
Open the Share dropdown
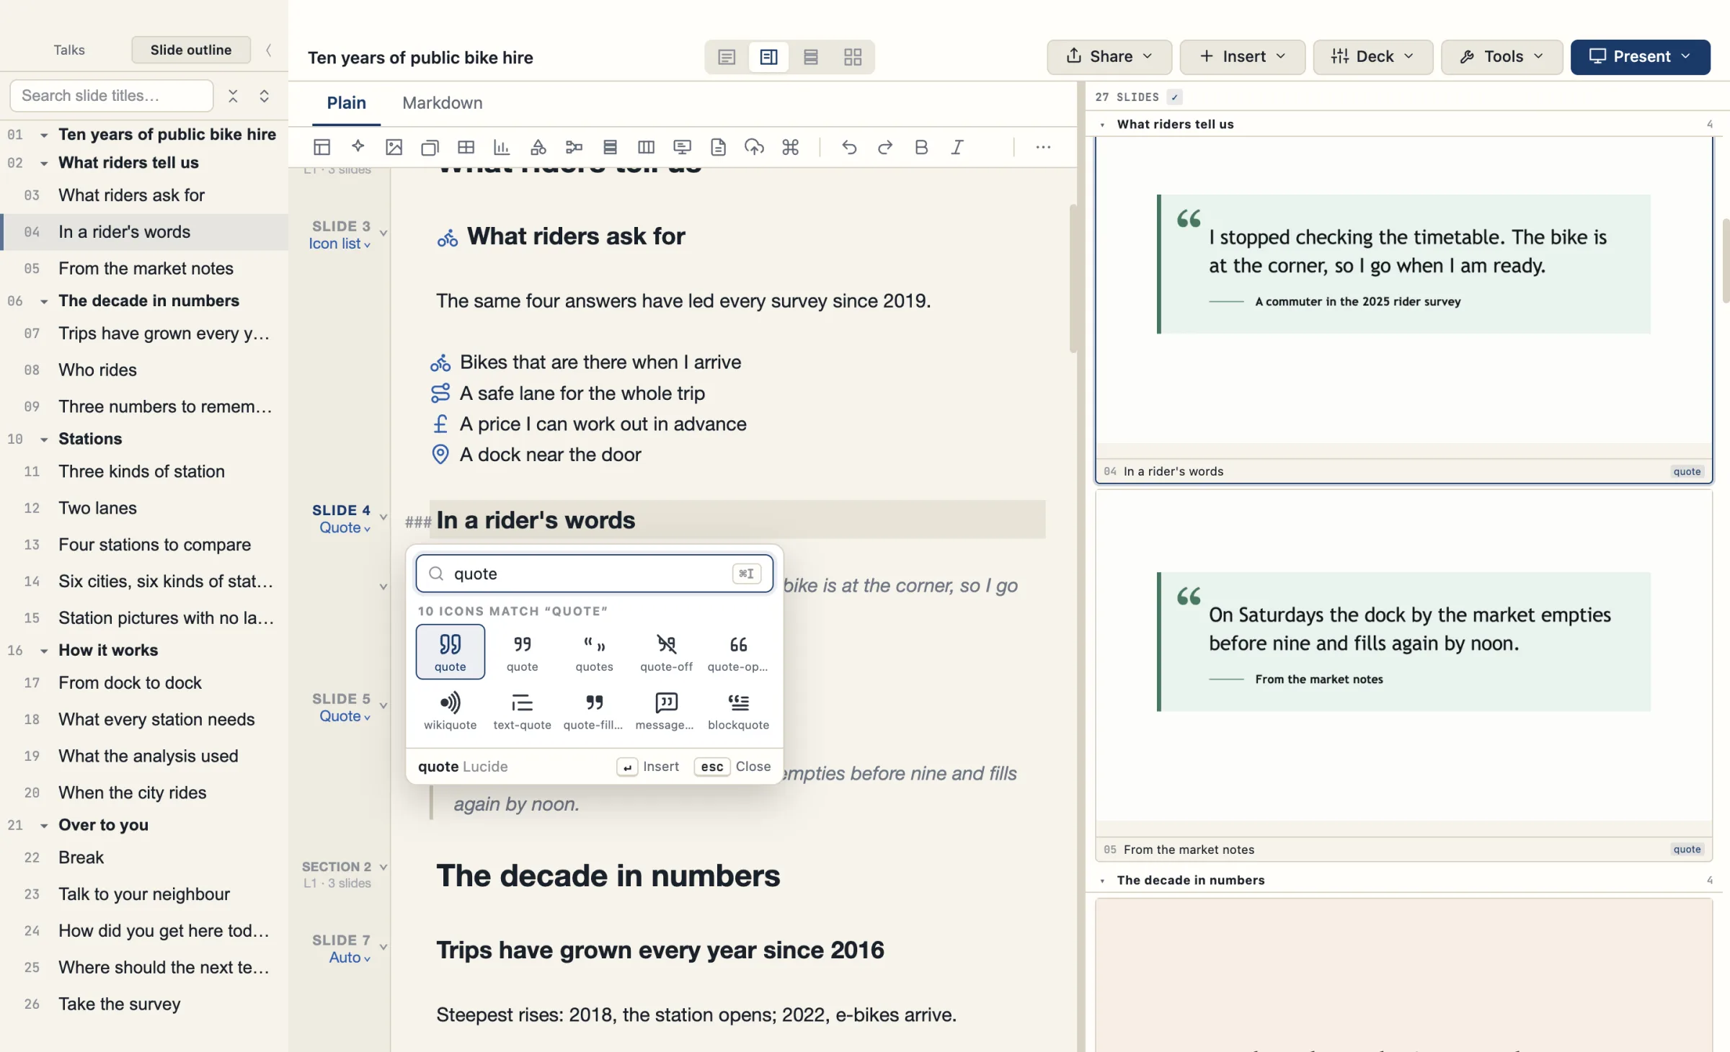pyautogui.click(x=1109, y=57)
